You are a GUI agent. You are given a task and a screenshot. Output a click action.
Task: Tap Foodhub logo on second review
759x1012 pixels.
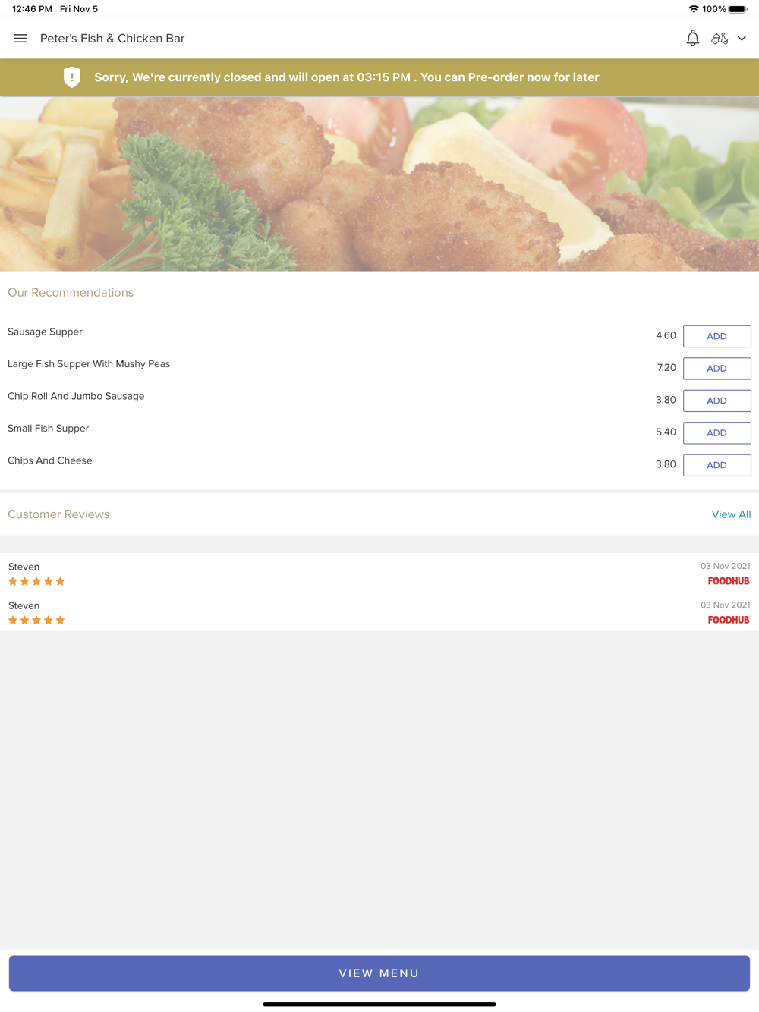(x=729, y=620)
